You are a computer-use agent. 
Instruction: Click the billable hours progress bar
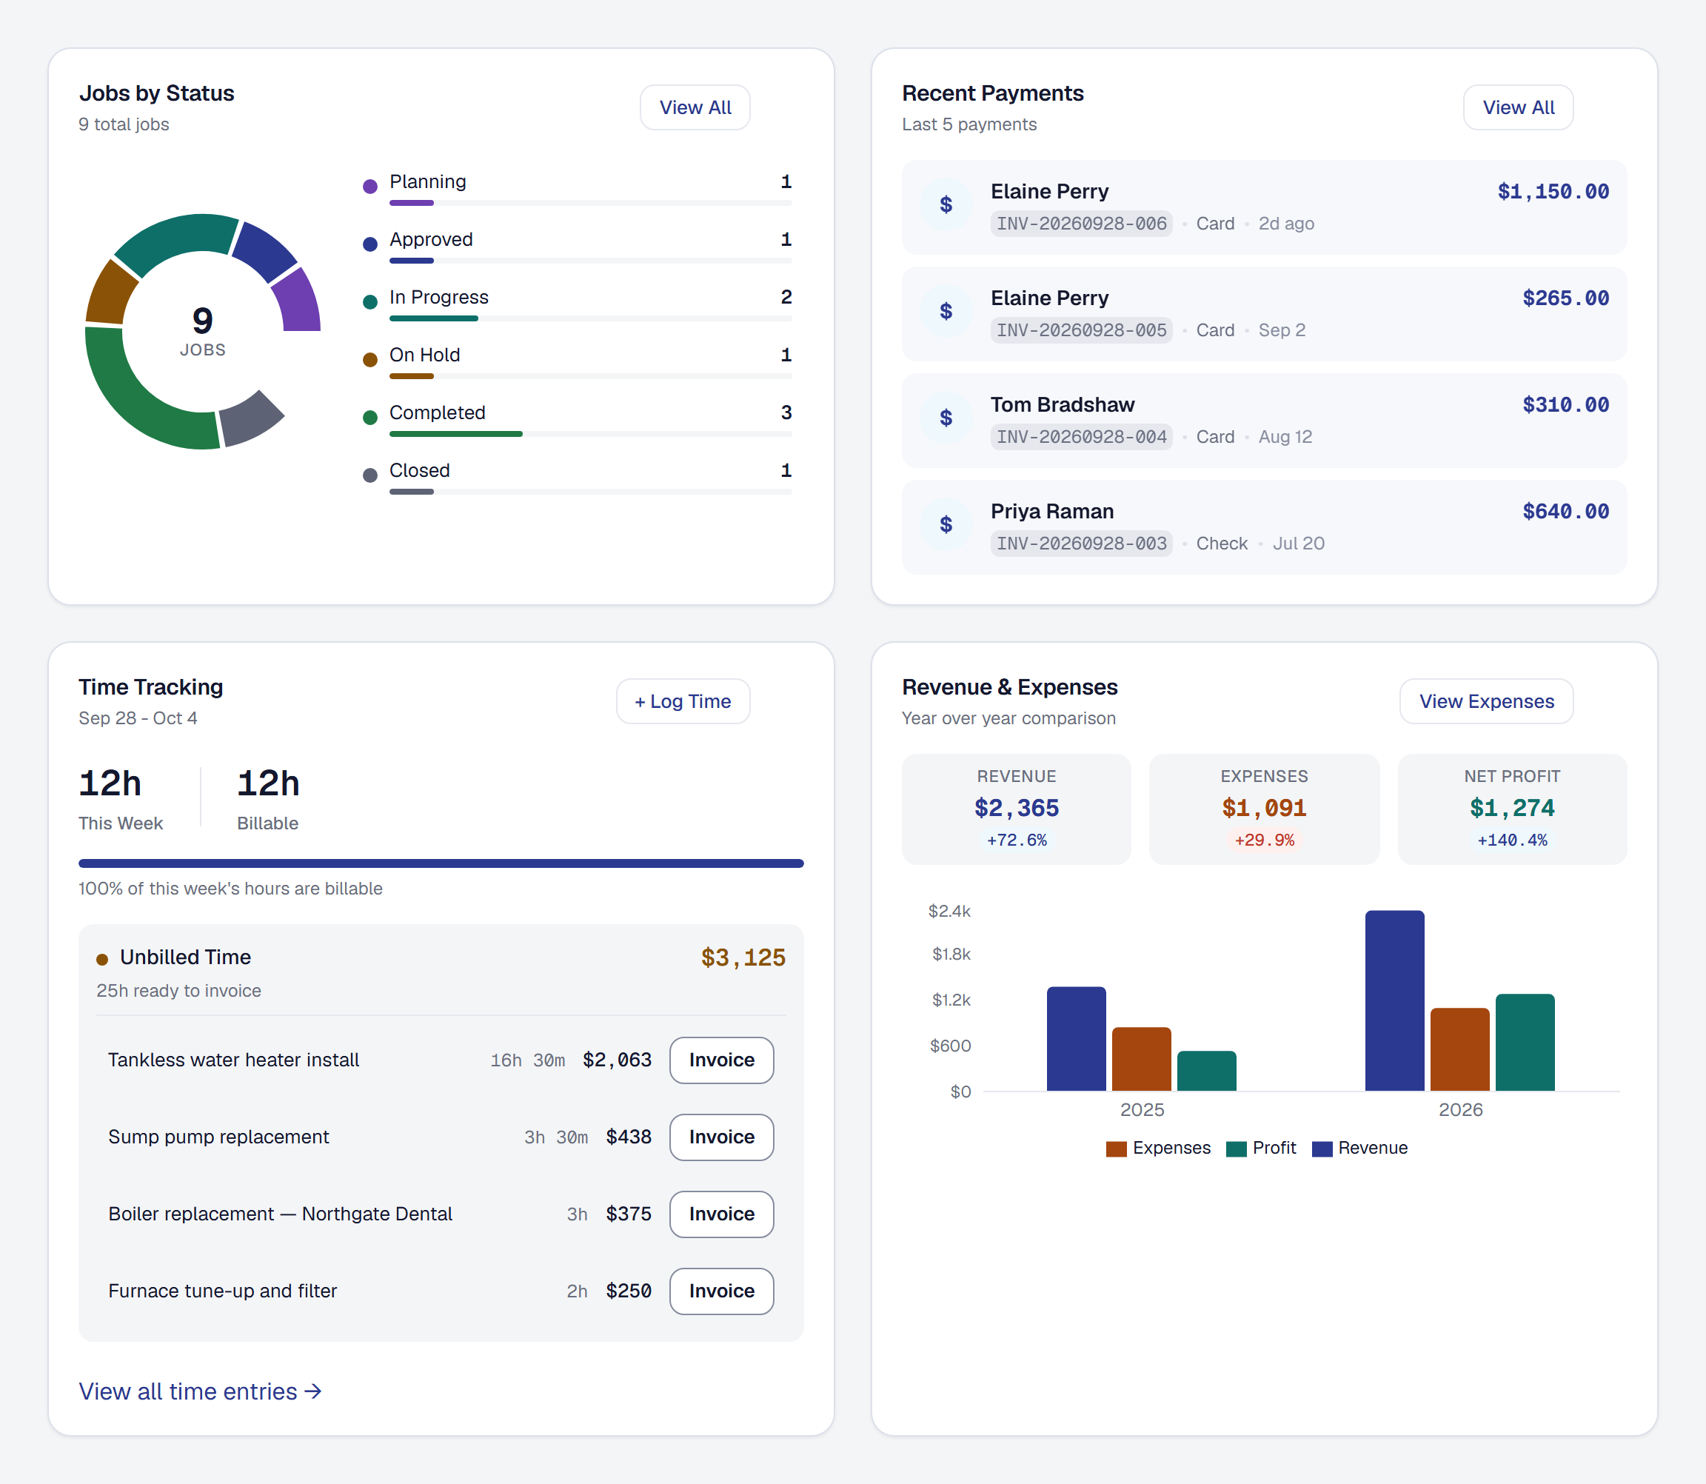[x=441, y=863]
